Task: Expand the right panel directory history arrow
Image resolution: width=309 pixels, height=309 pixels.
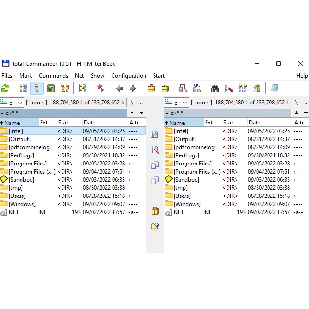Action: (306, 113)
